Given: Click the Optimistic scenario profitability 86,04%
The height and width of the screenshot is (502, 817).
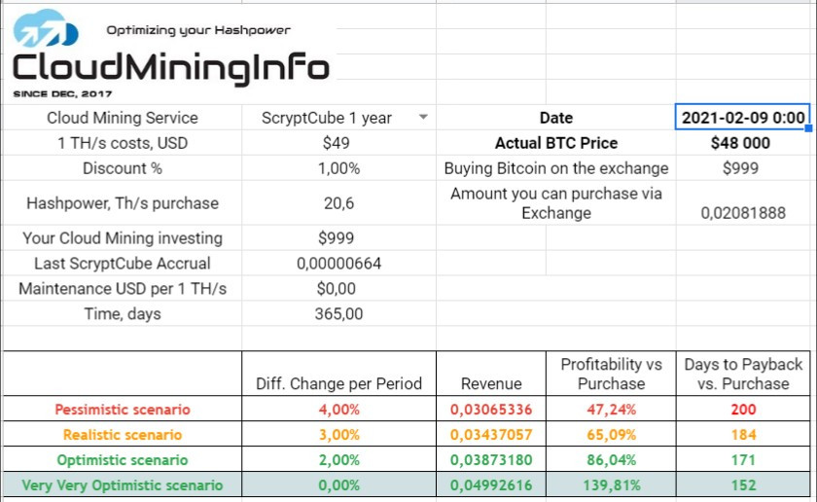Looking at the screenshot, I should click(611, 460).
